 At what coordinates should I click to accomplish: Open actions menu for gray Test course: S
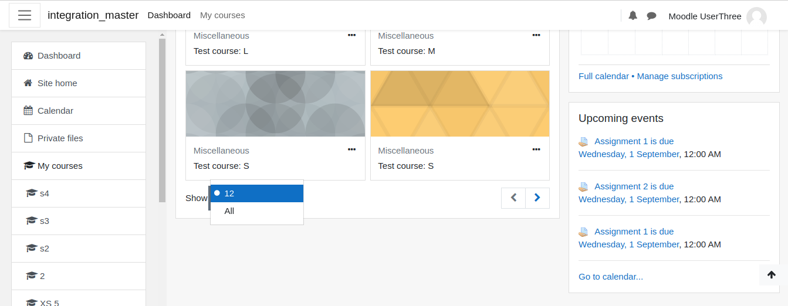[351, 149]
